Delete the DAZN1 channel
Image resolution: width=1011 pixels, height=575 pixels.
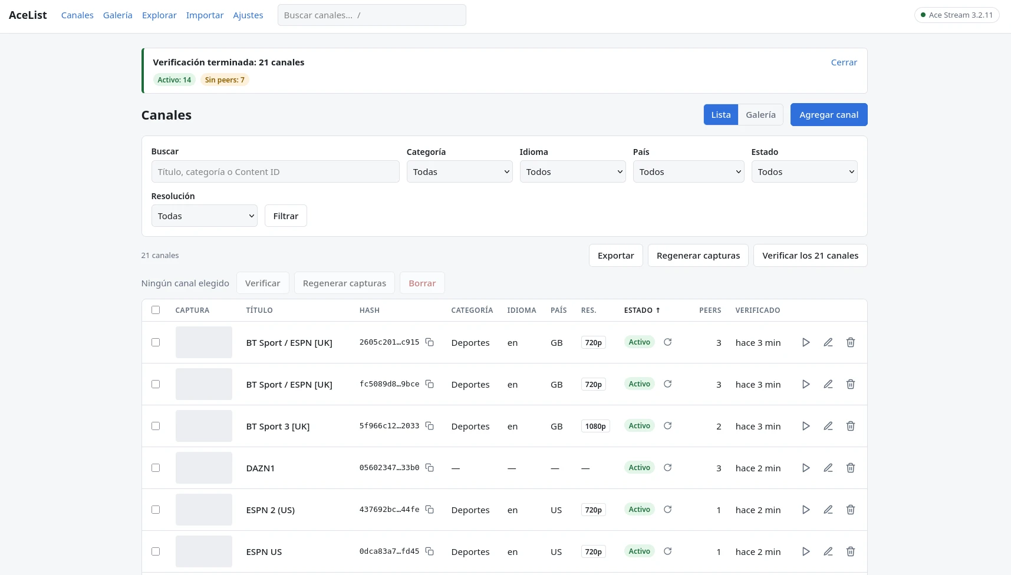(x=851, y=468)
